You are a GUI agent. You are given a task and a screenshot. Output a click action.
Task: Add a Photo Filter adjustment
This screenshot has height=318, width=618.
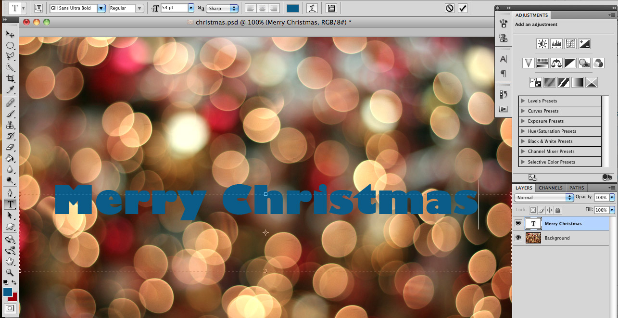click(x=584, y=63)
